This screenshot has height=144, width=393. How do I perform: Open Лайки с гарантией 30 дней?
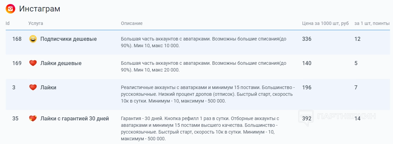tap(74, 119)
